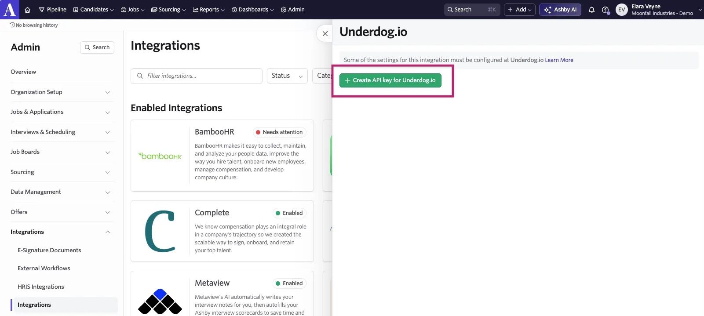Viewport: 704px width, 316px height.
Task: Click the Enabled Integrations heading
Action: pos(176,108)
